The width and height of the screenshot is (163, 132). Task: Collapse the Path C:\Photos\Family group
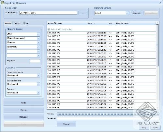pos(49,29)
